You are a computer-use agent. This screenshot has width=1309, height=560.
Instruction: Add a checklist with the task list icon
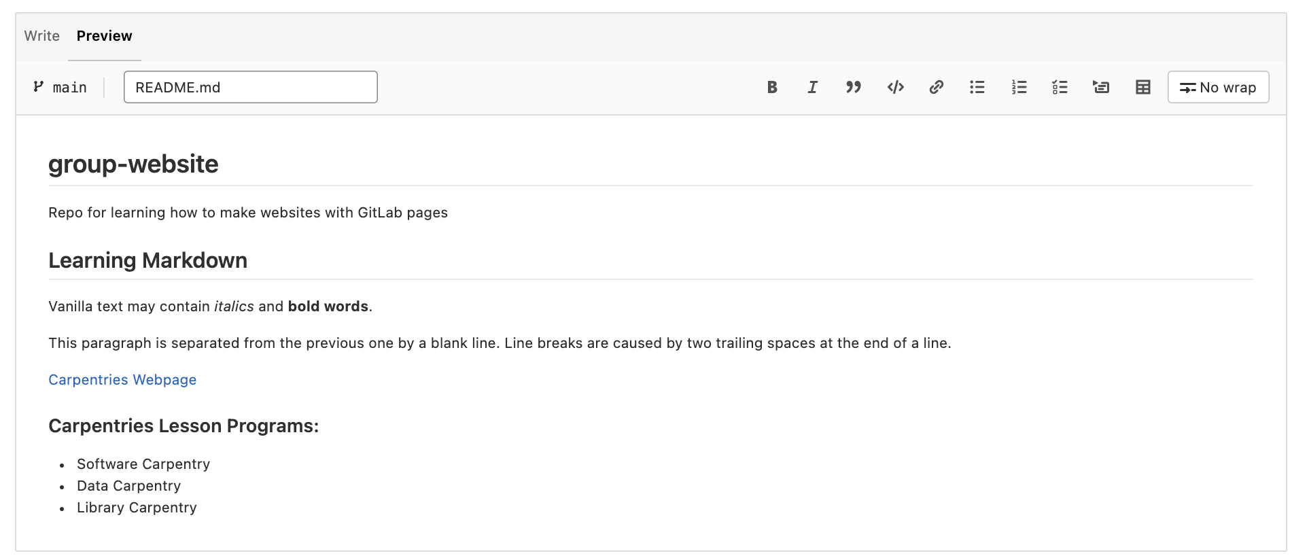click(x=1060, y=87)
